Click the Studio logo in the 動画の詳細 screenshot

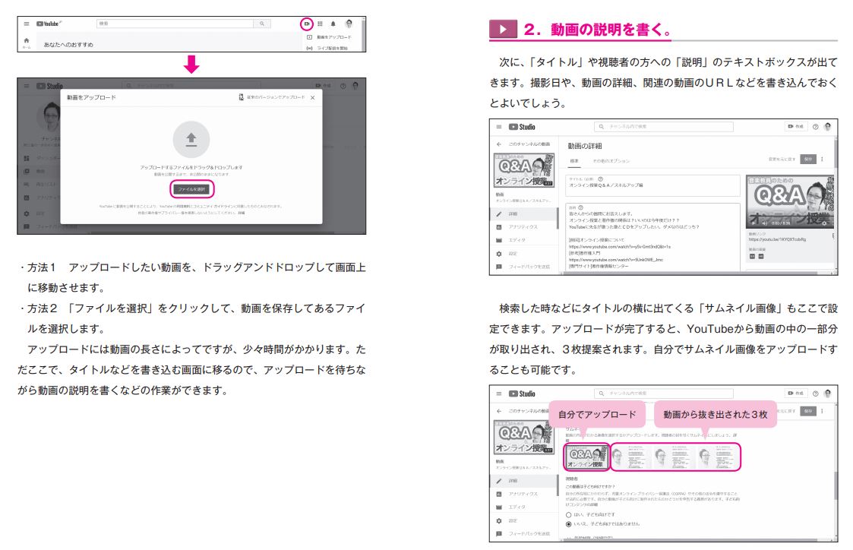click(x=523, y=127)
